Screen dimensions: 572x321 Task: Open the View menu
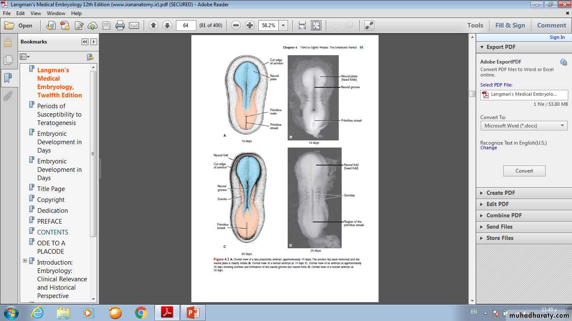36,13
